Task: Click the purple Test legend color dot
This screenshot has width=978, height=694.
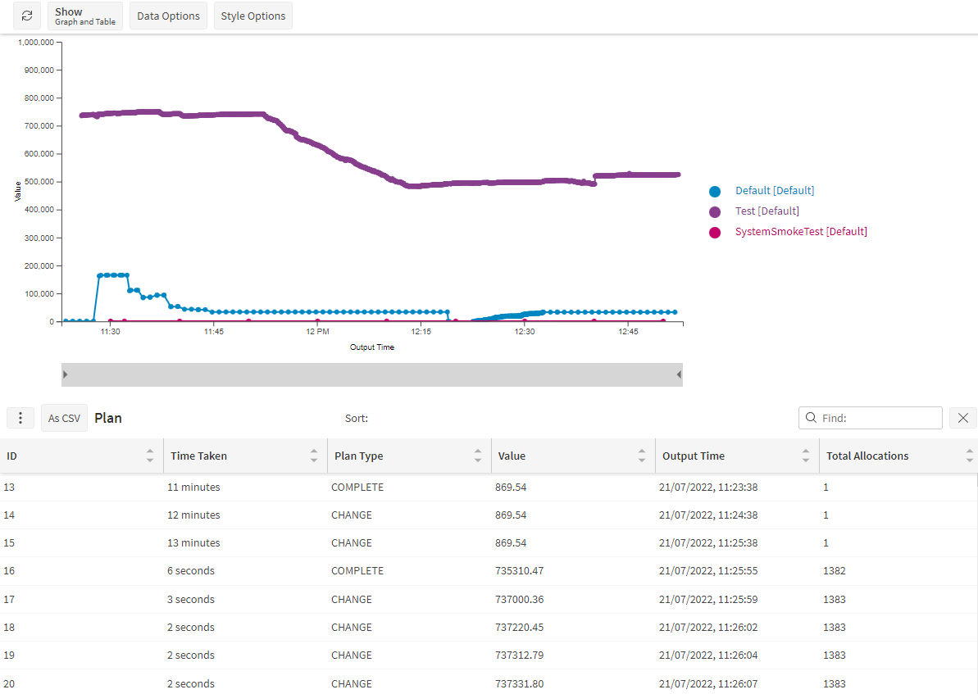Action: 715,212
